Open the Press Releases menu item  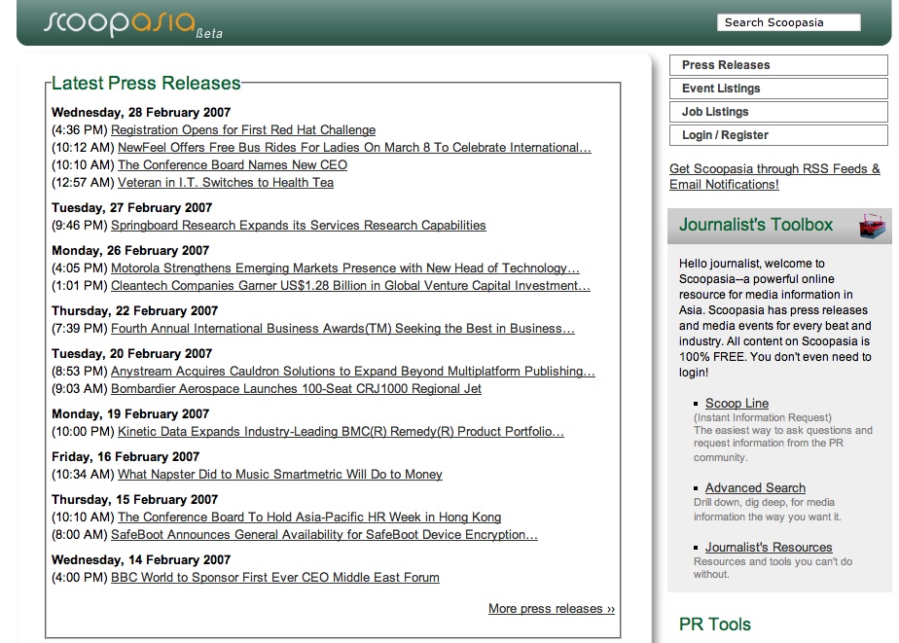[x=778, y=65]
